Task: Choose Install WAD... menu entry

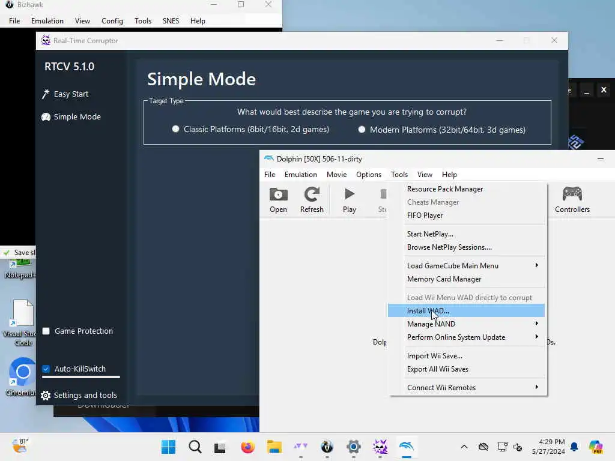Action: pos(467,310)
